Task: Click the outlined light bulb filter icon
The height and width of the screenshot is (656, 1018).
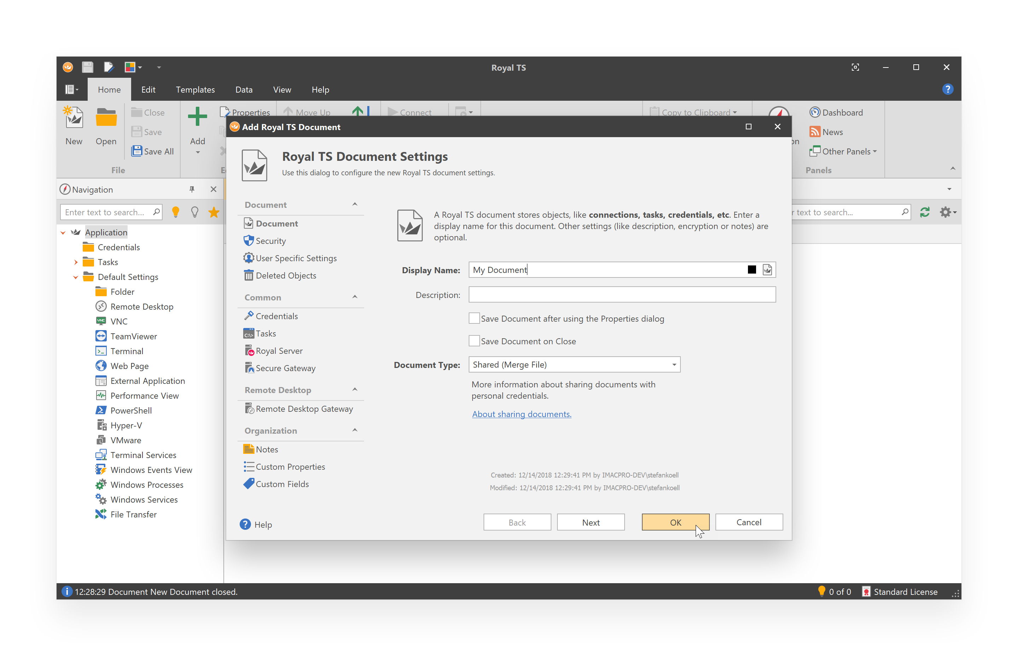Action: click(195, 212)
